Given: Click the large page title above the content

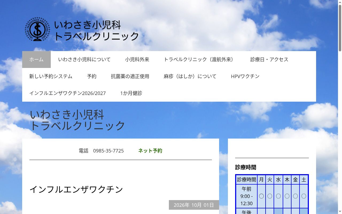Looking at the screenshot, I should [77, 120].
